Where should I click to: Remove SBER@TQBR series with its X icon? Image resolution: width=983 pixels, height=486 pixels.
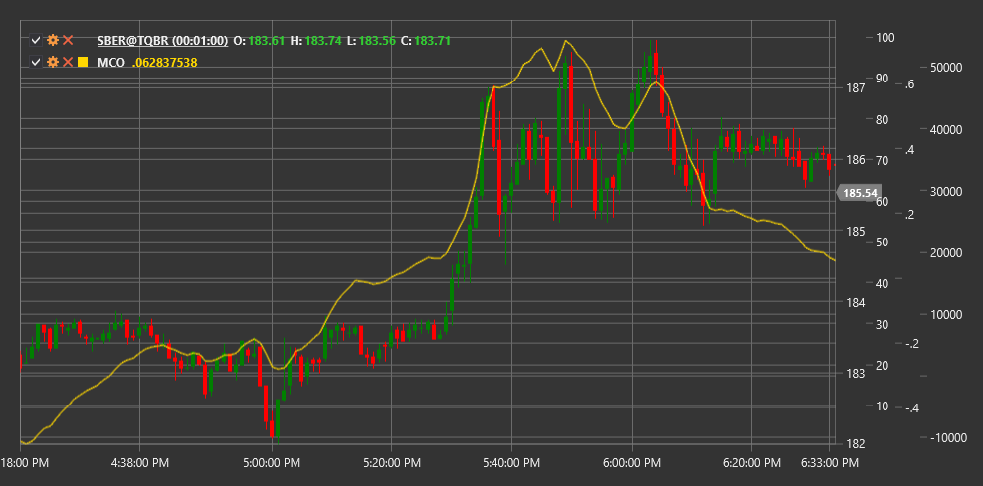coord(68,41)
